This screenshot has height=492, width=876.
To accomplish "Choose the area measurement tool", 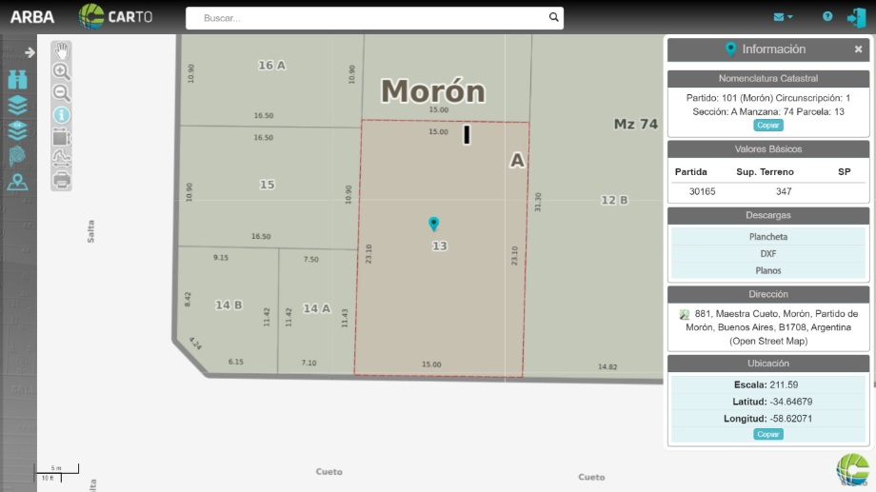I will [x=62, y=137].
